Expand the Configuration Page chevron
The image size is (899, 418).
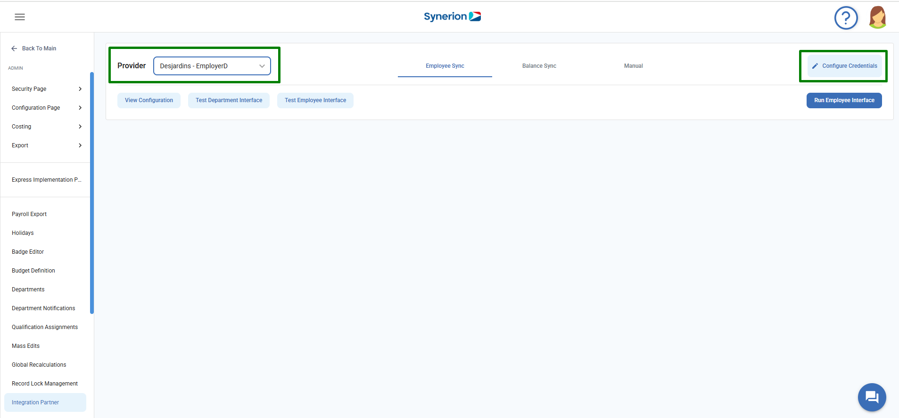(80, 108)
